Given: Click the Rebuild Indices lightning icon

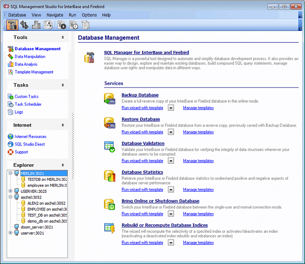Looking at the screenshot, I should tap(110, 228).
